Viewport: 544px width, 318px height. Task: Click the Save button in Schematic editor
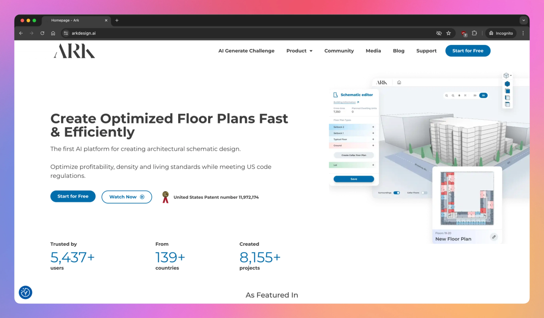pyautogui.click(x=354, y=179)
